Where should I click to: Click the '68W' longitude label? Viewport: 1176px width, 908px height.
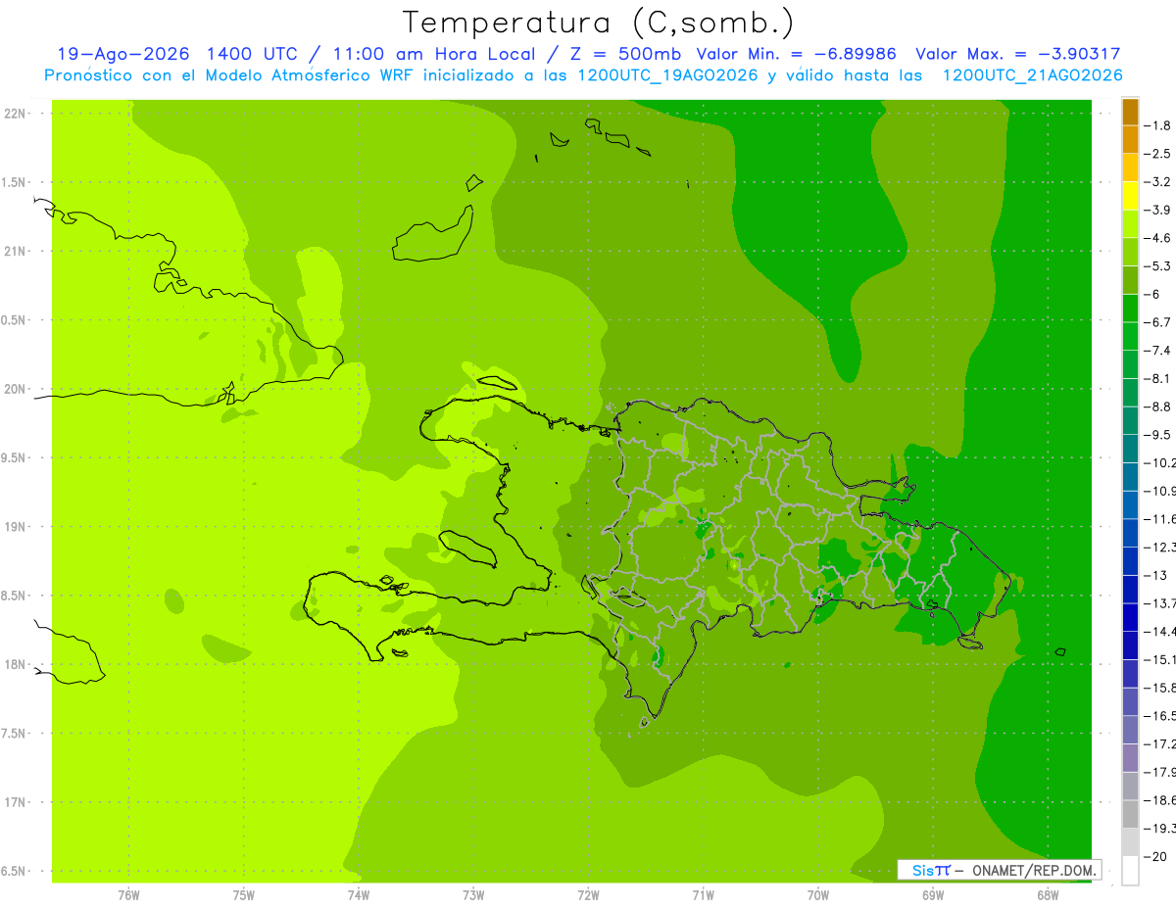tap(1048, 895)
